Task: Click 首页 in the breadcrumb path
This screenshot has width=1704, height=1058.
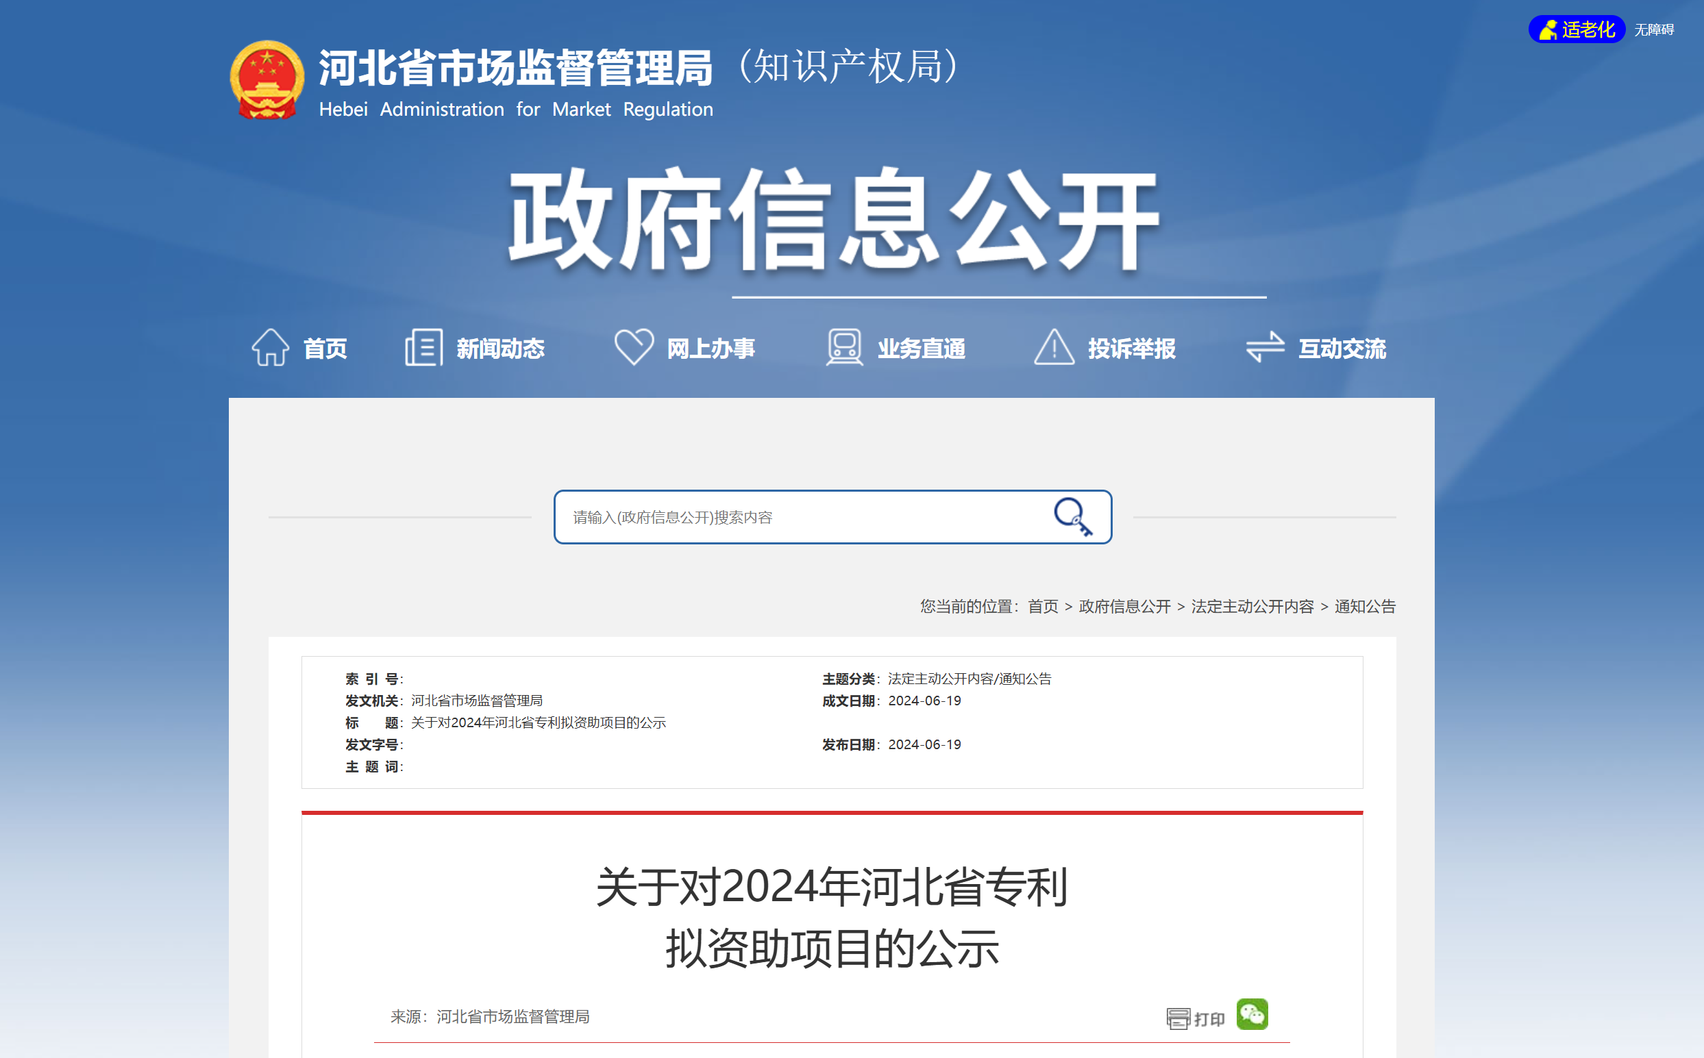Action: click(x=1042, y=606)
